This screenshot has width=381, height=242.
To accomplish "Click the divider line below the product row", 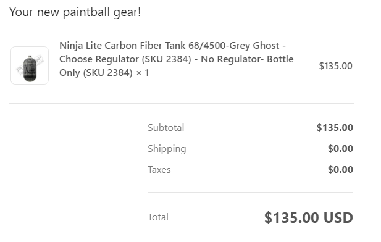I will [x=182, y=103].
